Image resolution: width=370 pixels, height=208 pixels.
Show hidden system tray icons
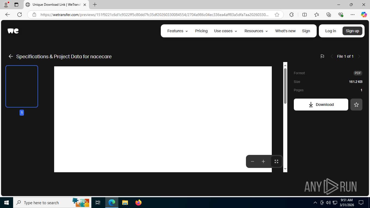315,203
